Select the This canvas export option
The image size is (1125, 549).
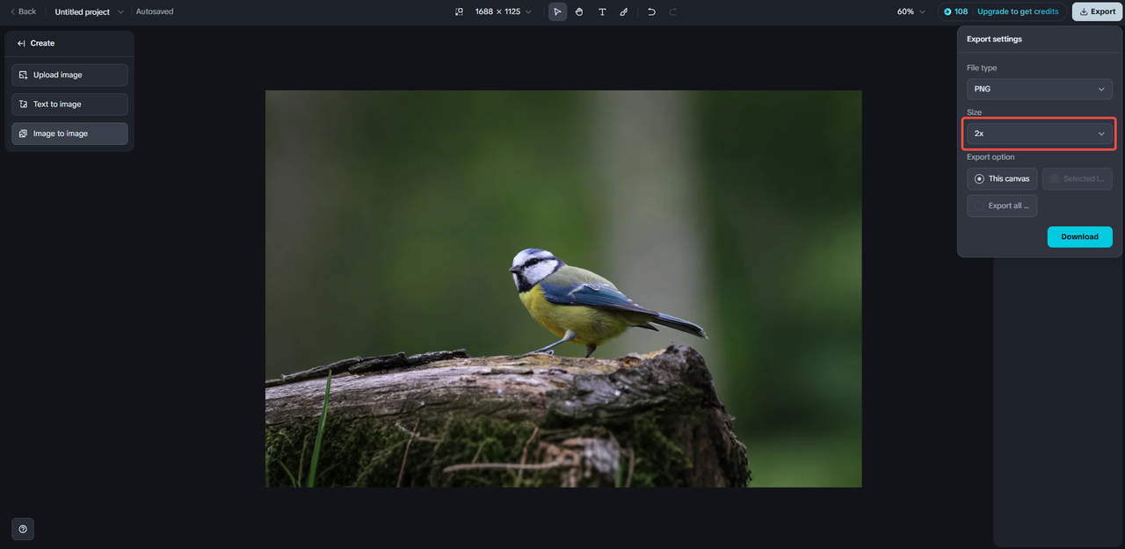click(x=1002, y=178)
